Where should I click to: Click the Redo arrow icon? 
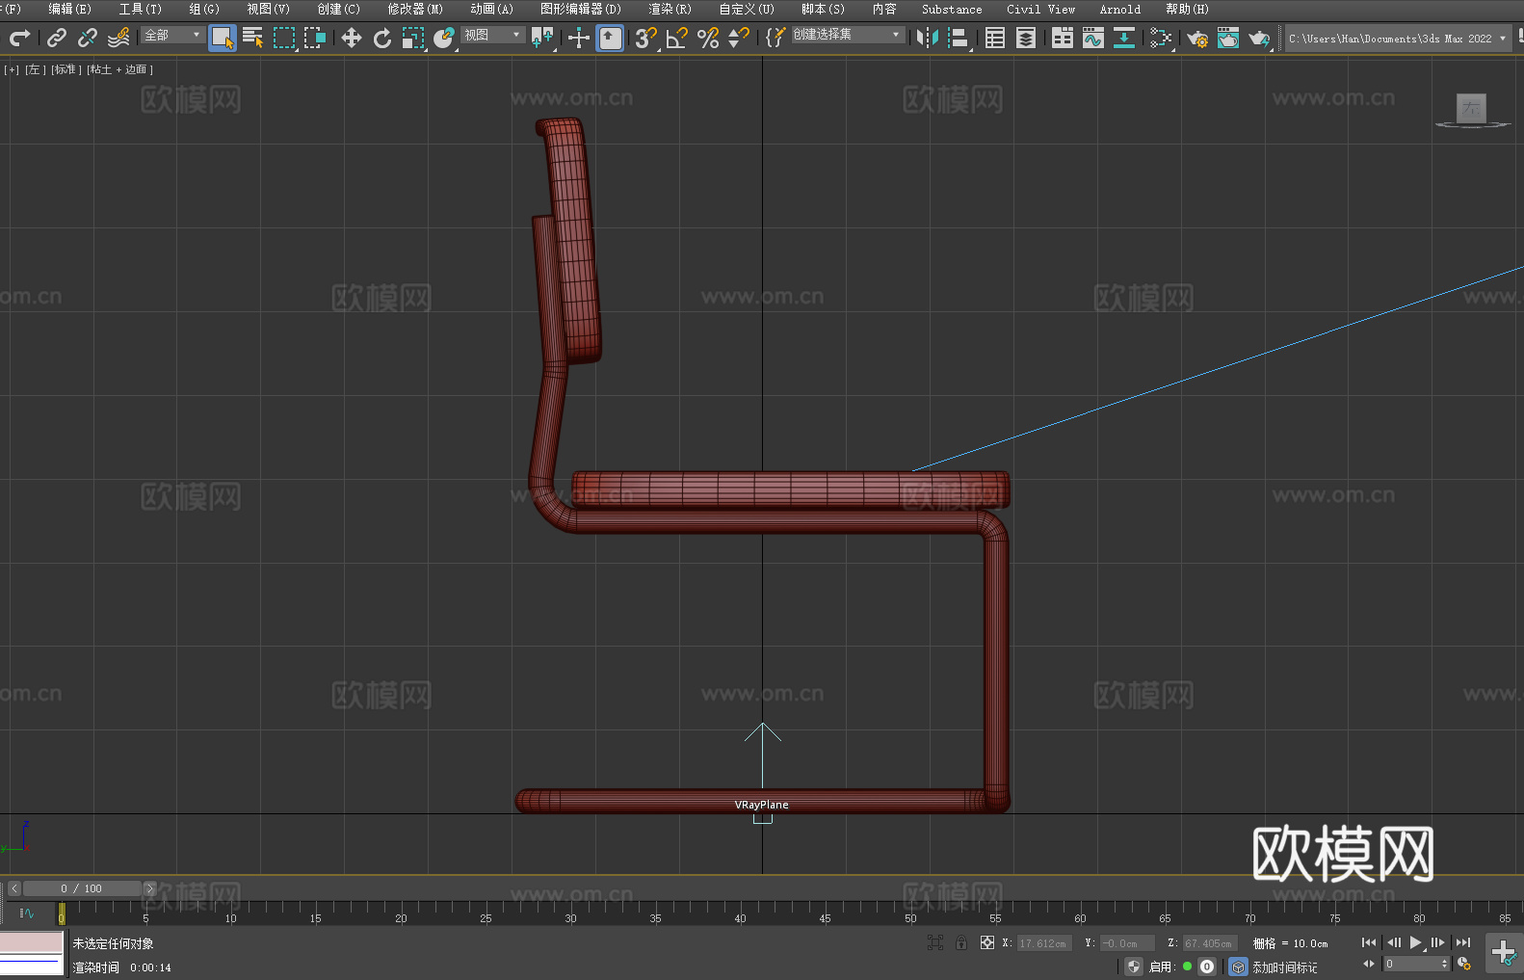pyautogui.click(x=19, y=38)
